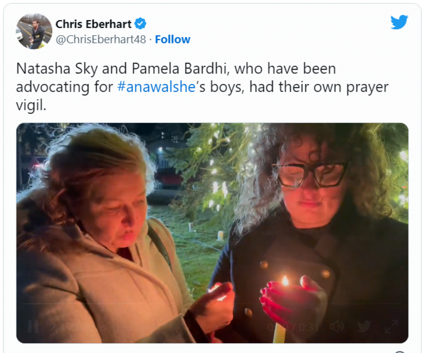Click the video progress bar
Image resolution: width=429 pixels, height=353 pixels.
click(x=212, y=304)
